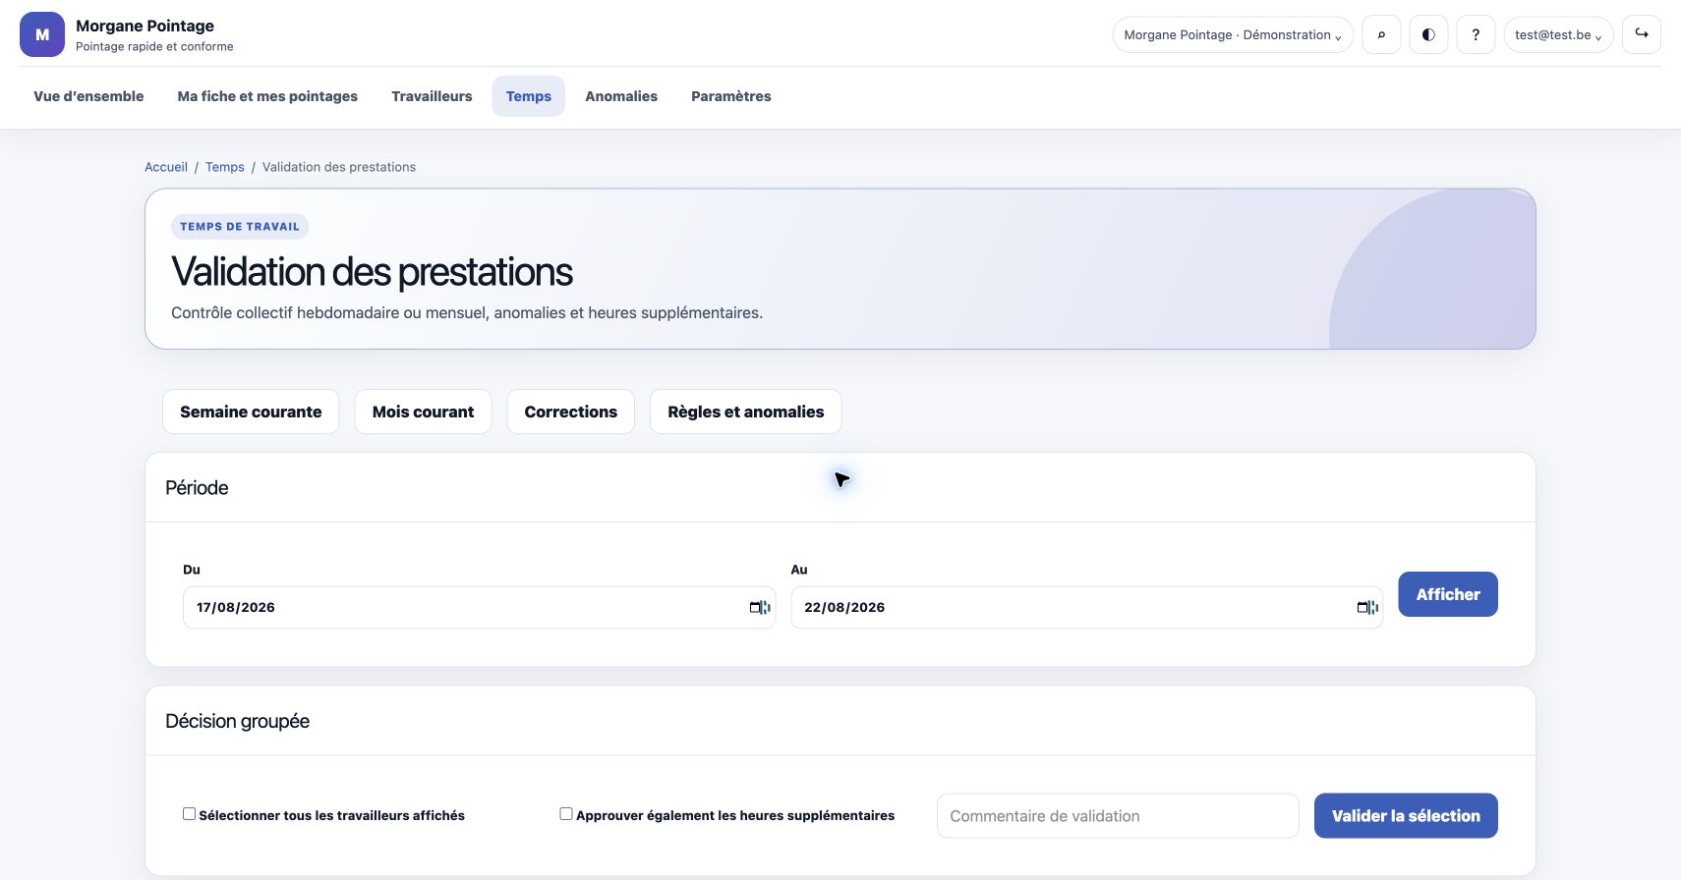Click the purple M app logo
This screenshot has width=1681, height=880.
coord(42,34)
